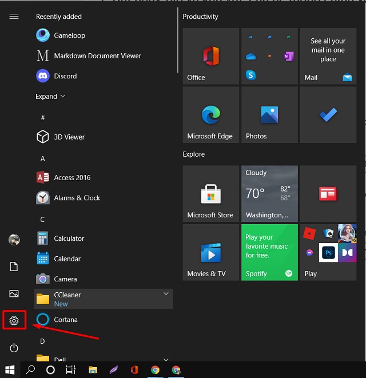Click the app list scrollbar

point(178,40)
